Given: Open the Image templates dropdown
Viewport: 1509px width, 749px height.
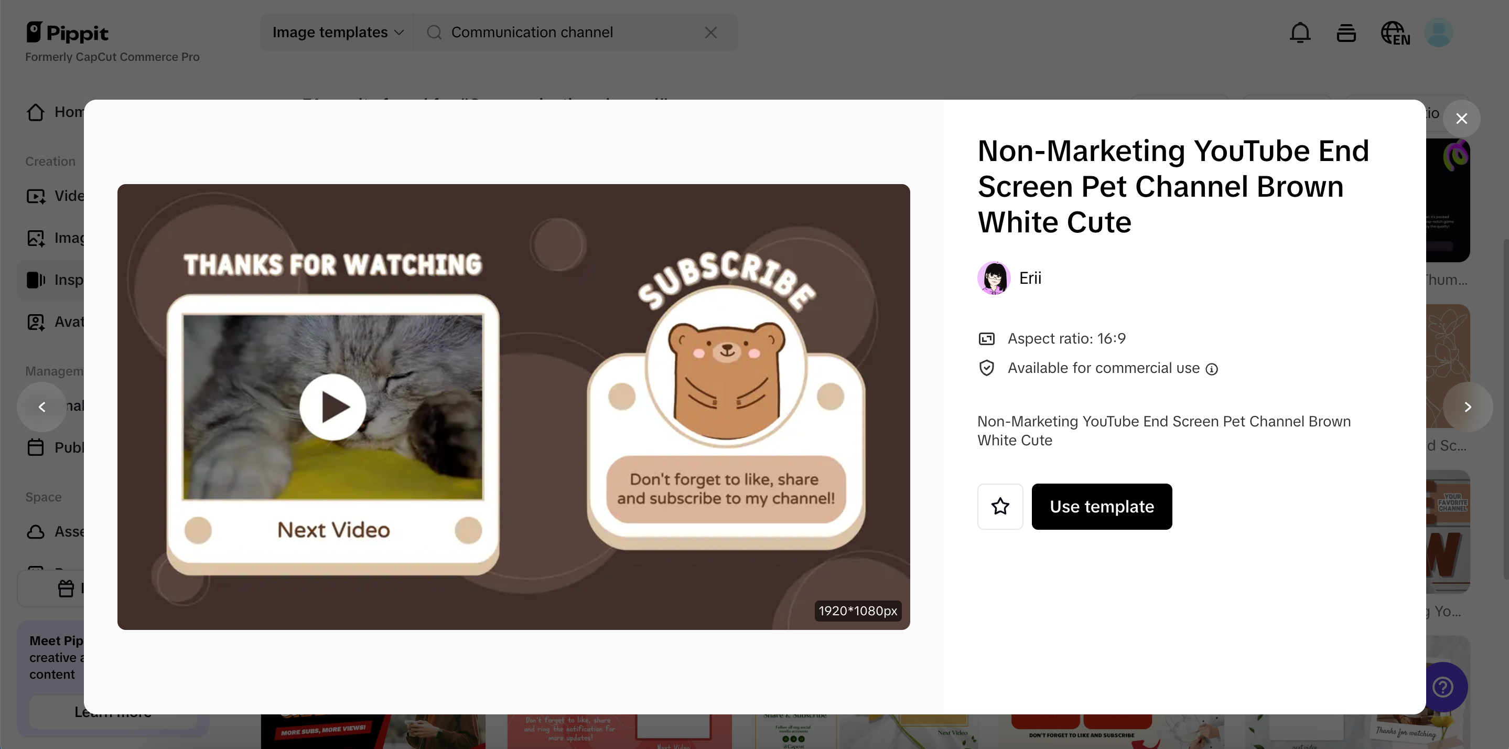Looking at the screenshot, I should [338, 32].
